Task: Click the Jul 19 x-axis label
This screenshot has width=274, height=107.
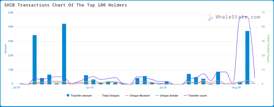Action: [90, 88]
